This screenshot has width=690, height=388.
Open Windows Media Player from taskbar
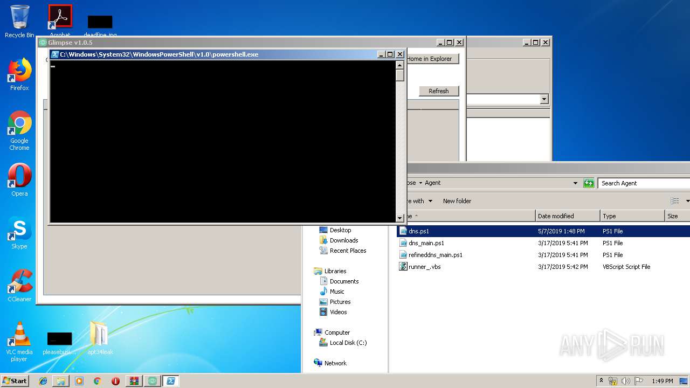pyautogui.click(x=79, y=381)
